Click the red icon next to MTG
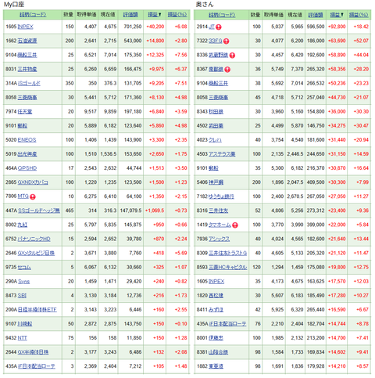Screen dimensions: 375x378 click(x=33, y=197)
